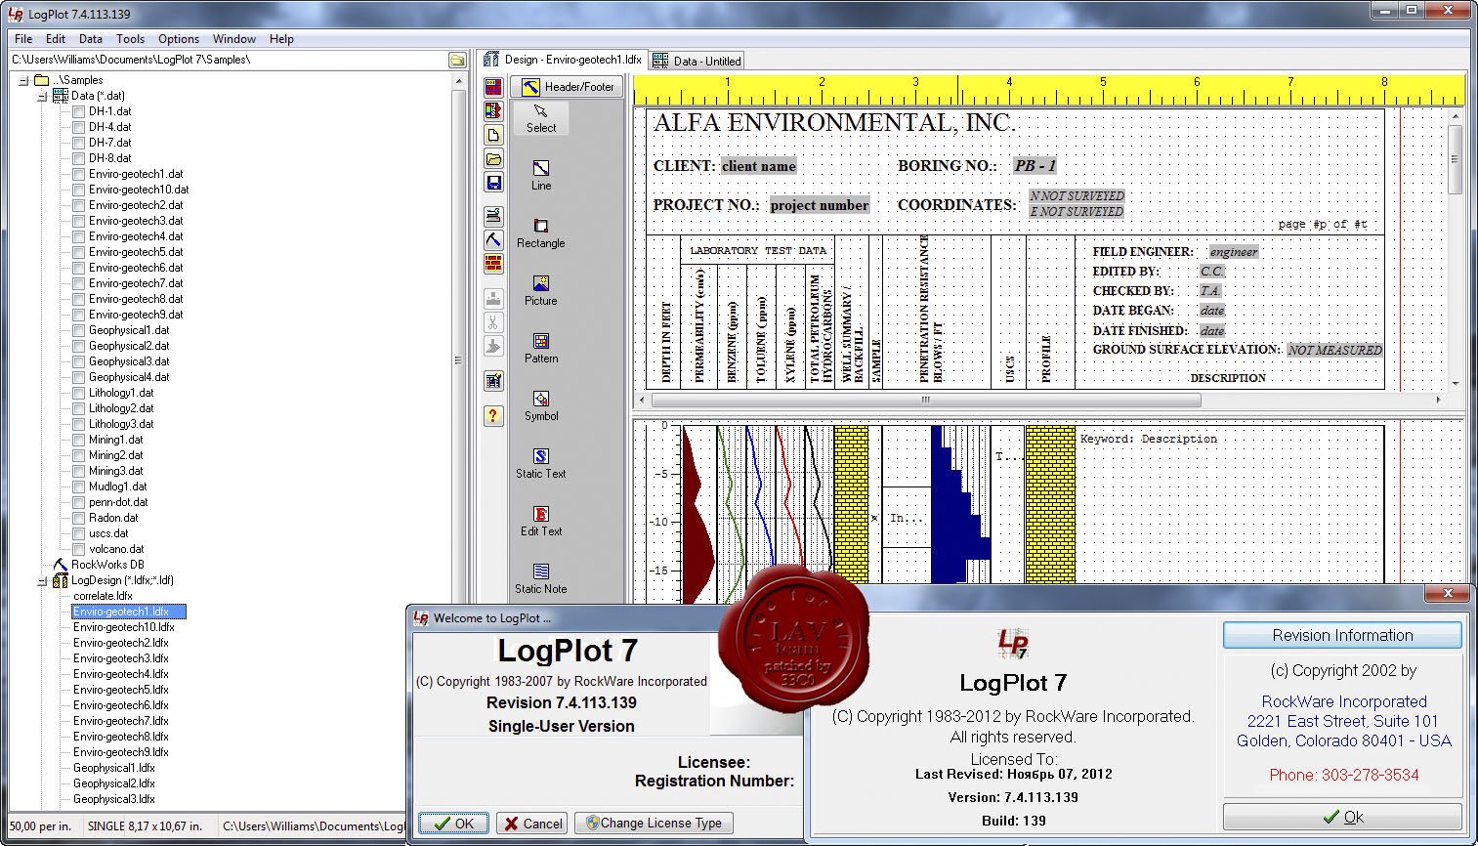Image resolution: width=1478 pixels, height=846 pixels.
Task: Click the data grid icon above the help icon
Action: click(493, 381)
